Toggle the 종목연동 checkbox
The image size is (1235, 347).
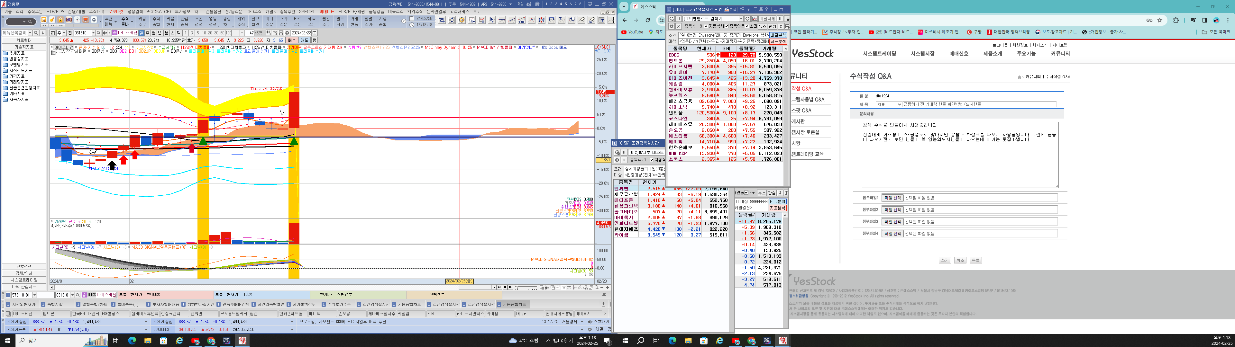point(726,26)
